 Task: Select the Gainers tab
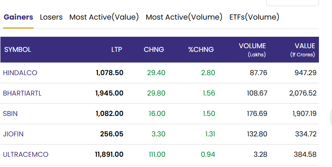pyautogui.click(x=18, y=17)
